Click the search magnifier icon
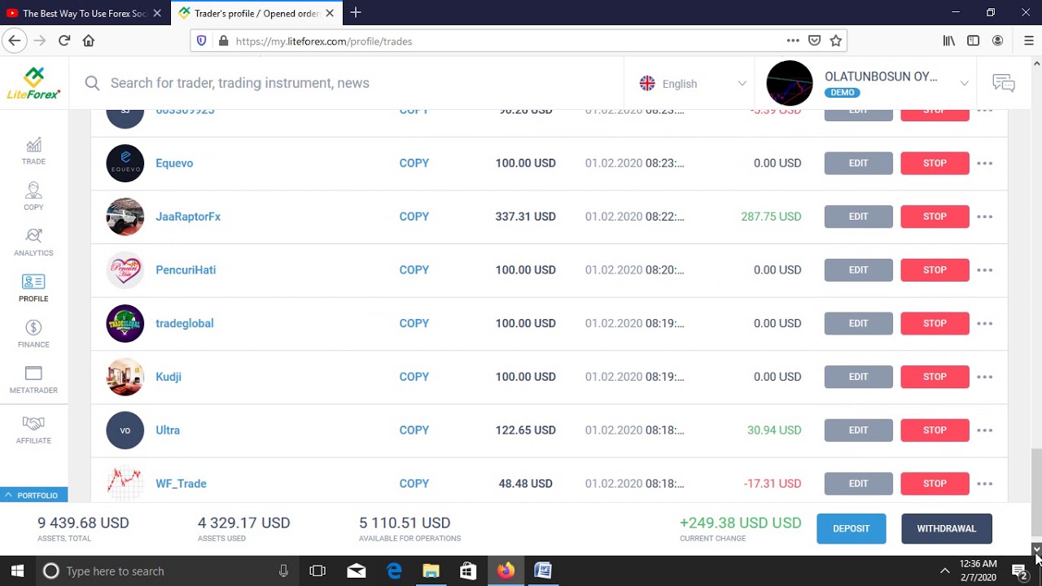The height and width of the screenshot is (586, 1042). [92, 83]
